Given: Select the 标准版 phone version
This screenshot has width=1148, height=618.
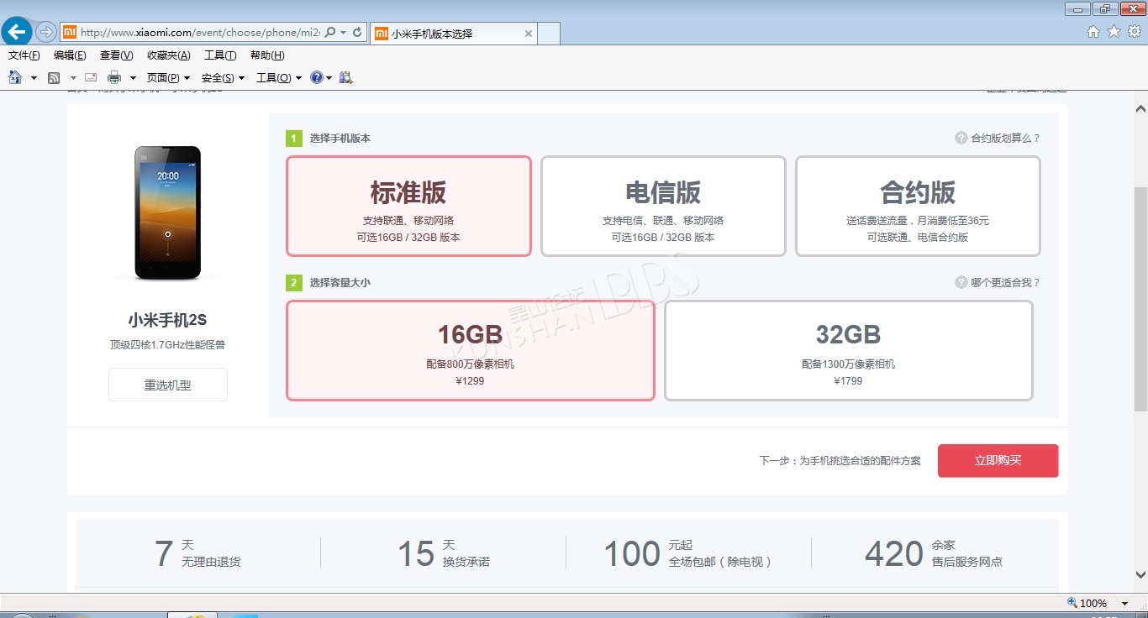Looking at the screenshot, I should (408, 206).
